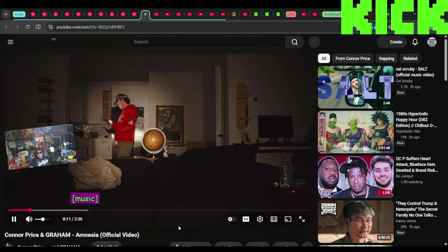This screenshot has width=448, height=252.
Task: Click the search magnifier button
Action: (295, 42)
